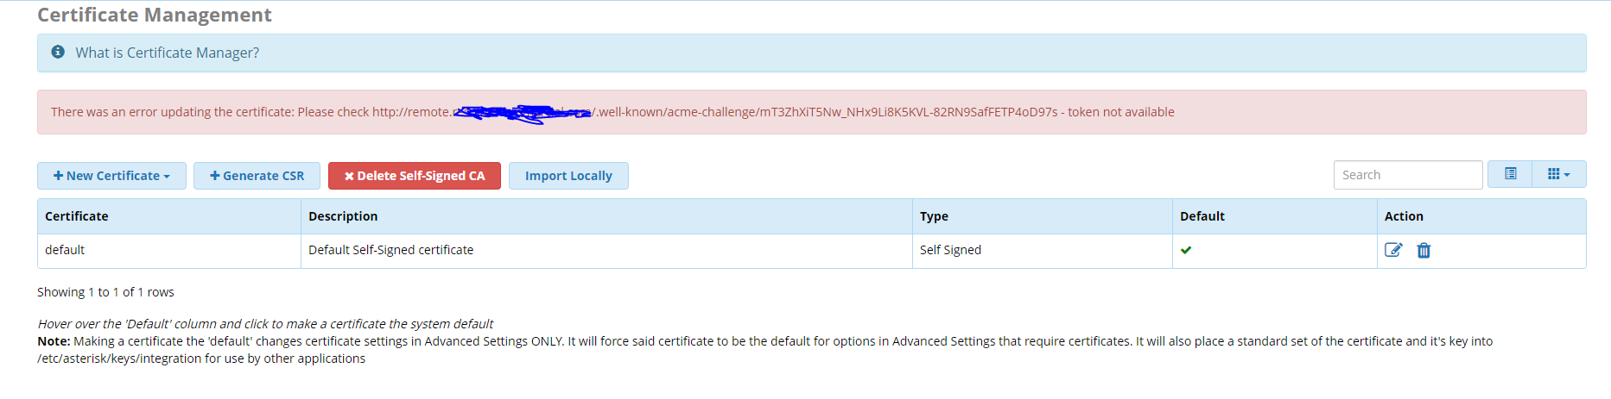Click the Delete Self-Signed CA button
Viewport: 1611px width, 399px height.
click(415, 176)
